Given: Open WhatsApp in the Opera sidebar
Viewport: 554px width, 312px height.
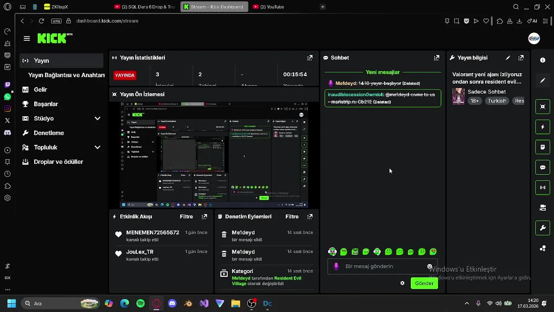Looking at the screenshot, I should tap(7, 97).
